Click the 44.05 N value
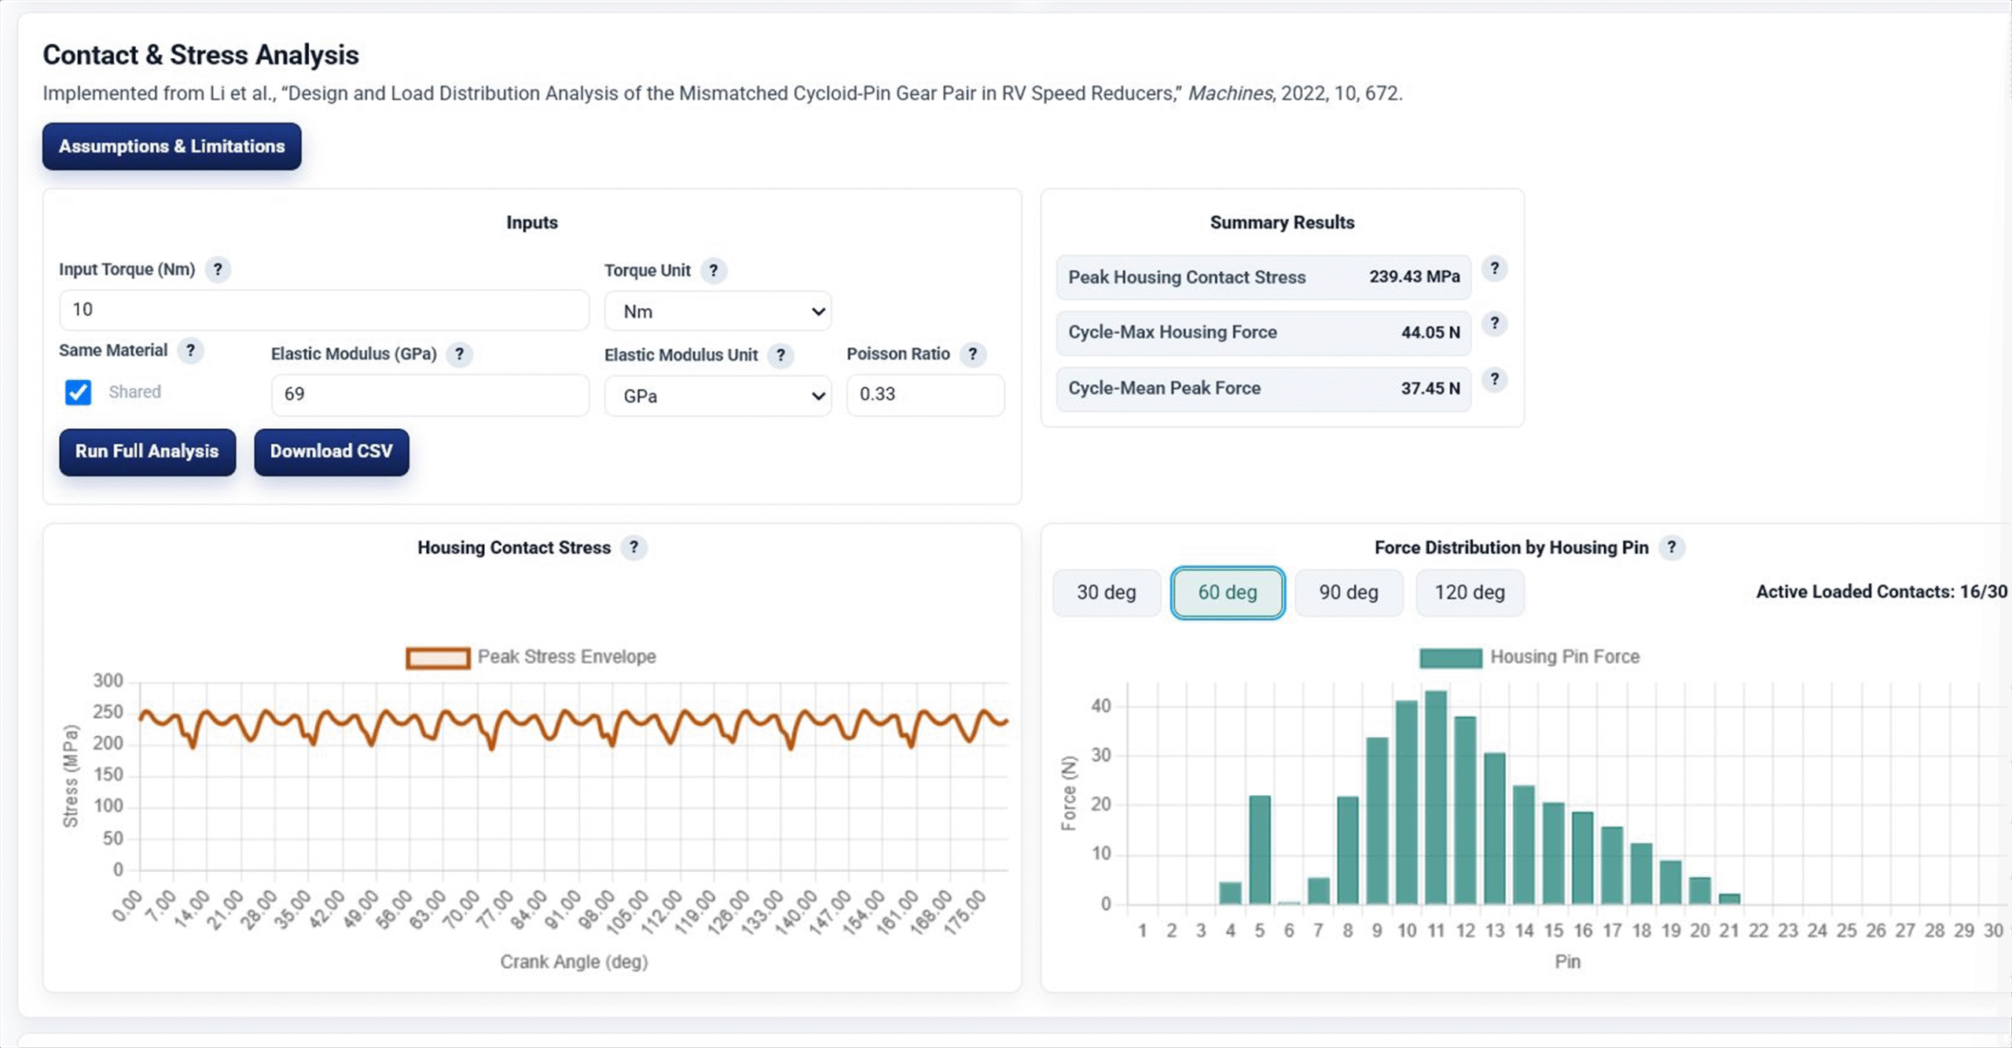Viewport: 2012px width, 1048px height. 1430,332
